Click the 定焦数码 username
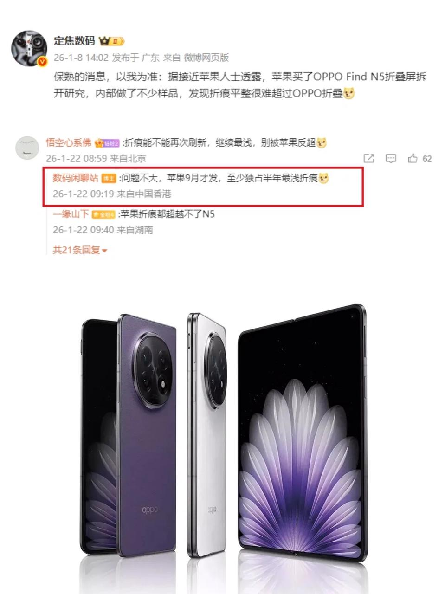Image resolution: width=445 pixels, height=594 pixels. [74, 41]
